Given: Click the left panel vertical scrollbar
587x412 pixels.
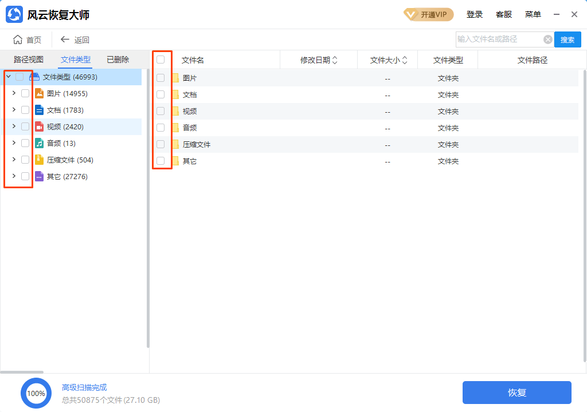Looking at the screenshot, I should (148, 208).
